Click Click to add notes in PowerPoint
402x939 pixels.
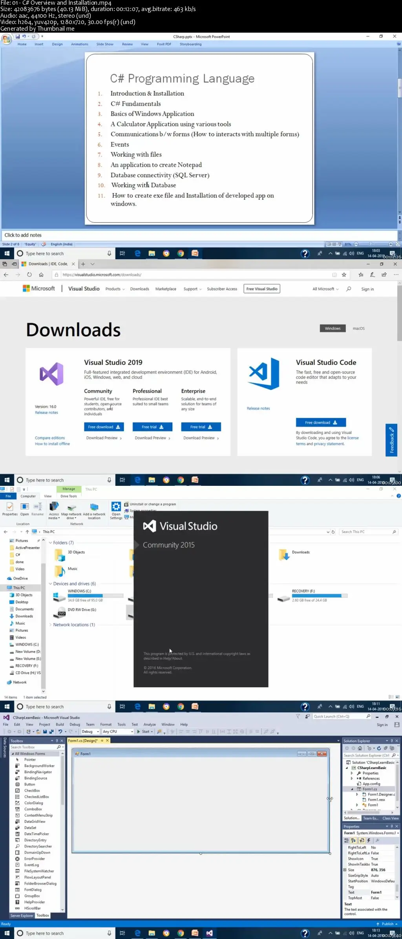tap(23, 235)
